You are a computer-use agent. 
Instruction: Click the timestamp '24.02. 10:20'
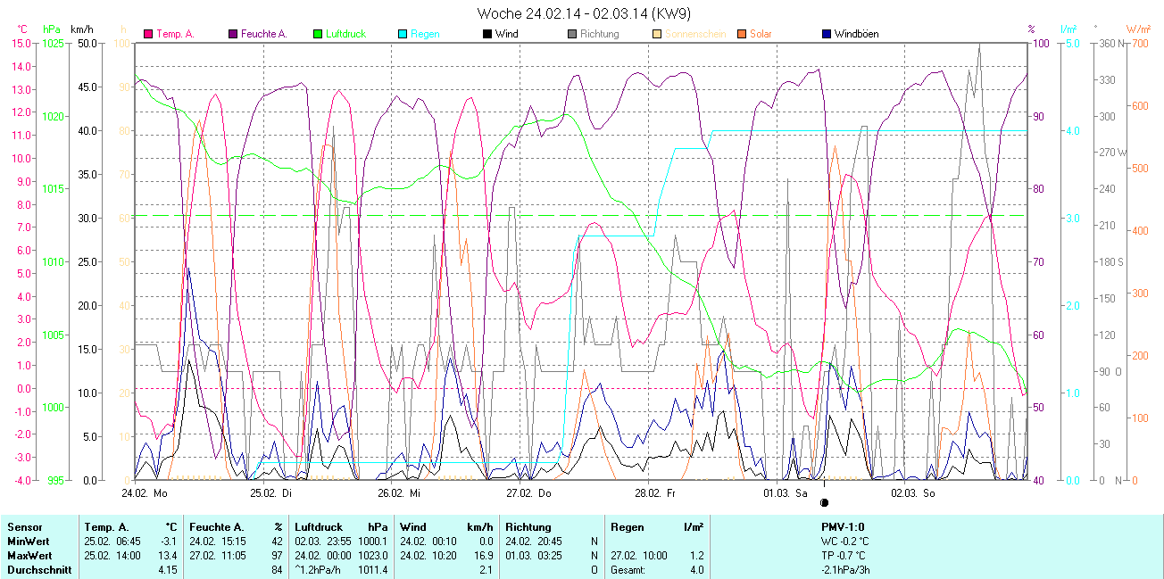[x=428, y=556]
